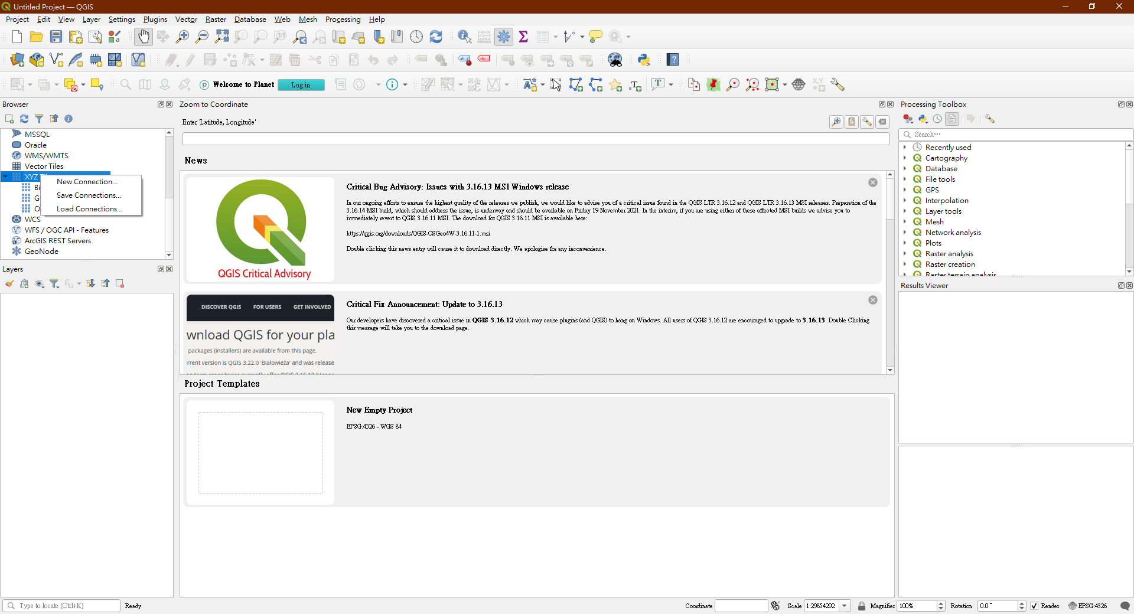1134x614 pixels.
Task: Open Layer Styling panel from Layers toolbar
Action: tap(9, 283)
